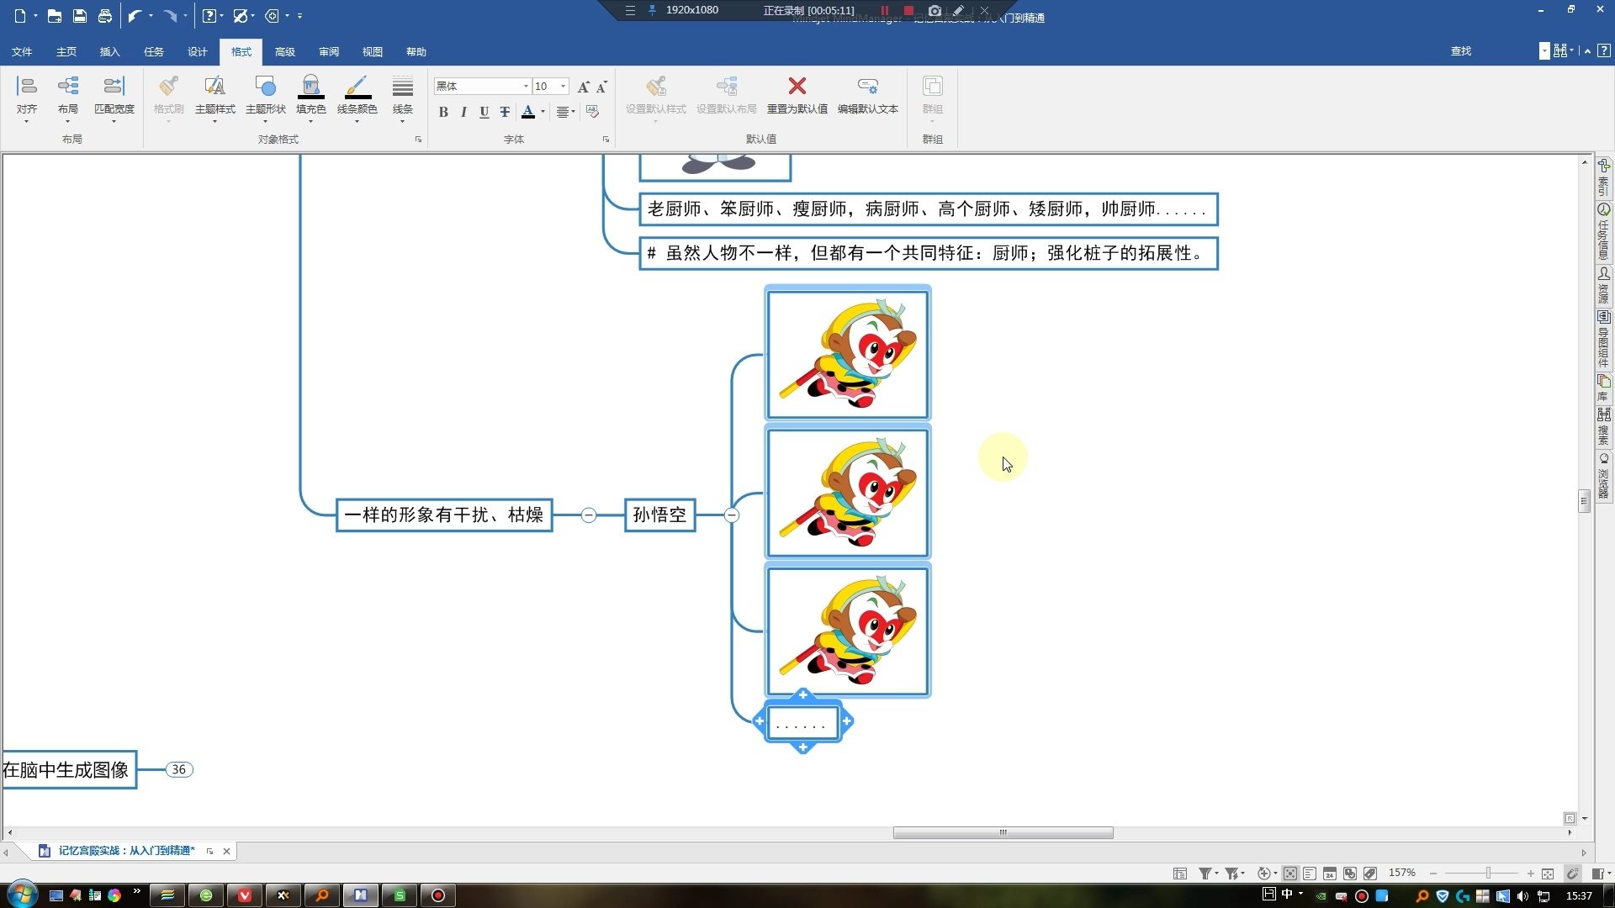Click the 匹配宽度 match width icon

[114, 87]
